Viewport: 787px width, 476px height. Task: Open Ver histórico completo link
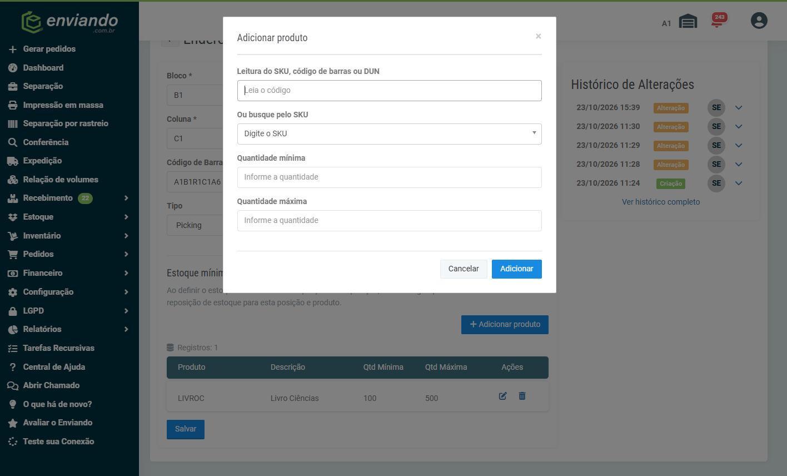point(661,202)
